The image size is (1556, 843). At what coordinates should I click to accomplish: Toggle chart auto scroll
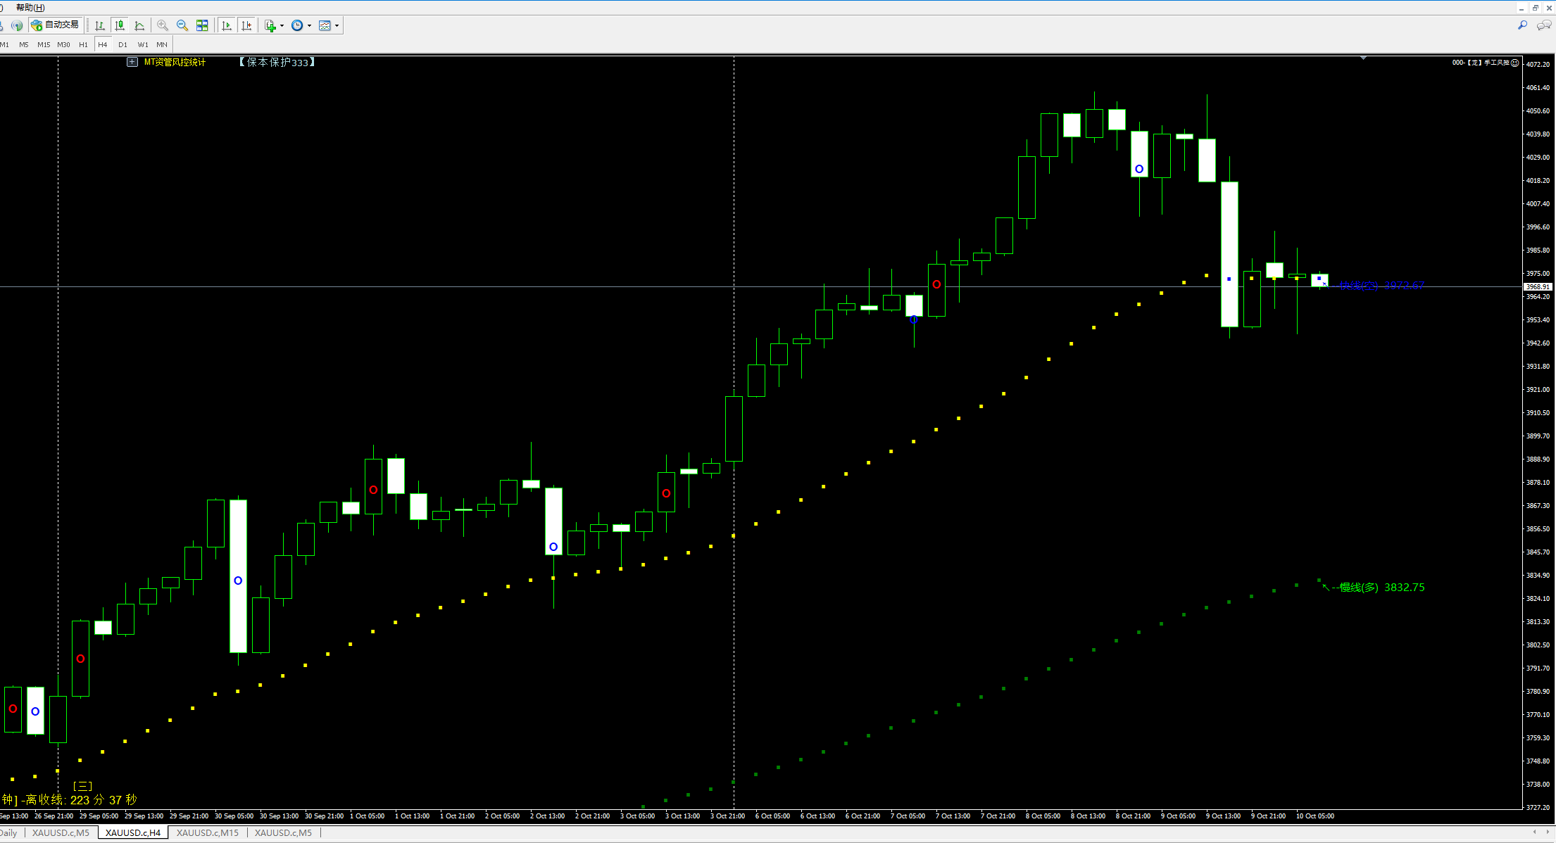[x=227, y=25]
